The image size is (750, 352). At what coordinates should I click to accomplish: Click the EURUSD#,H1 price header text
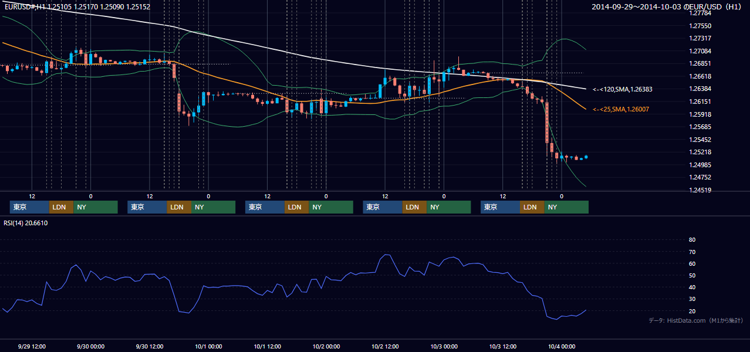[x=77, y=7]
